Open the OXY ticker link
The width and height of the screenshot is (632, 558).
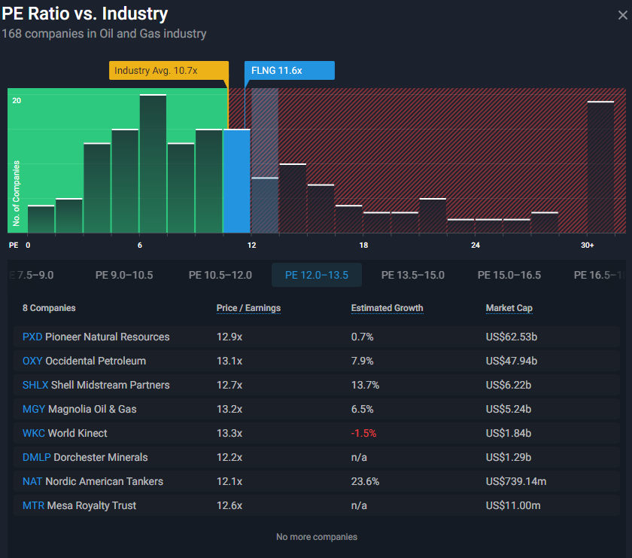[x=32, y=361]
